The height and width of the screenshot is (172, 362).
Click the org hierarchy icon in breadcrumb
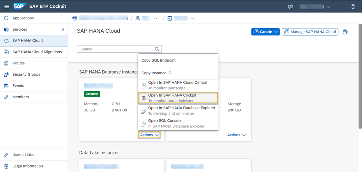click(x=138, y=18)
